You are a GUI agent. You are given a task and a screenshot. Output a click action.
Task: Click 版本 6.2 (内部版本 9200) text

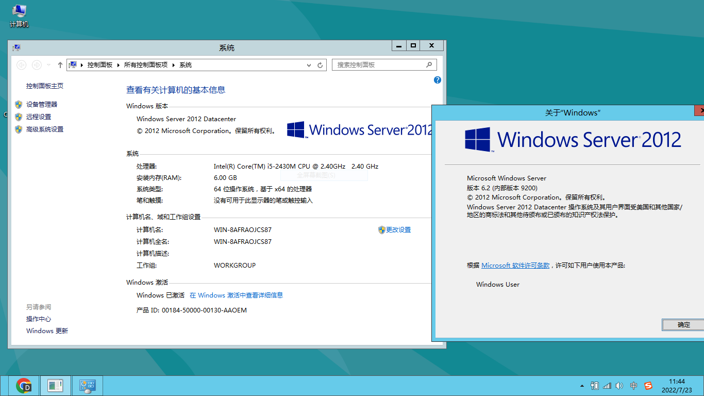[502, 188]
